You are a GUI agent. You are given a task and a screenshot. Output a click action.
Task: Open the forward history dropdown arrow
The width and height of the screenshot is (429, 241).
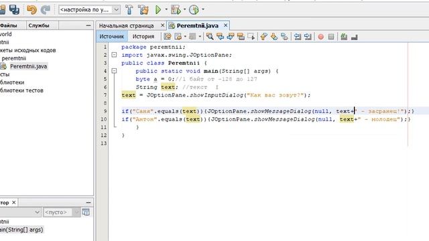point(200,36)
